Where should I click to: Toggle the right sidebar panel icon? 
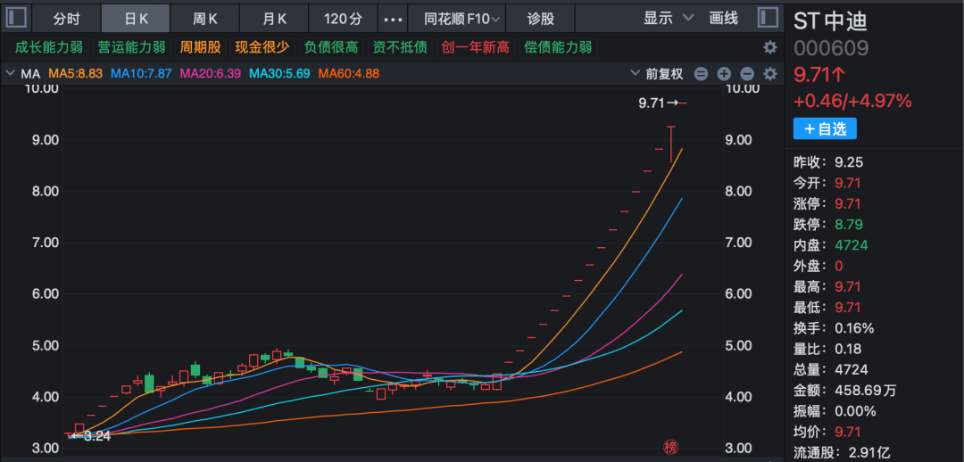tap(768, 17)
